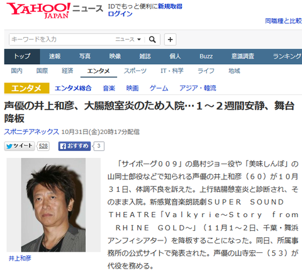Viewport: 302px width, 275px height.
Task: Open the ライフ category
Action: (206, 71)
